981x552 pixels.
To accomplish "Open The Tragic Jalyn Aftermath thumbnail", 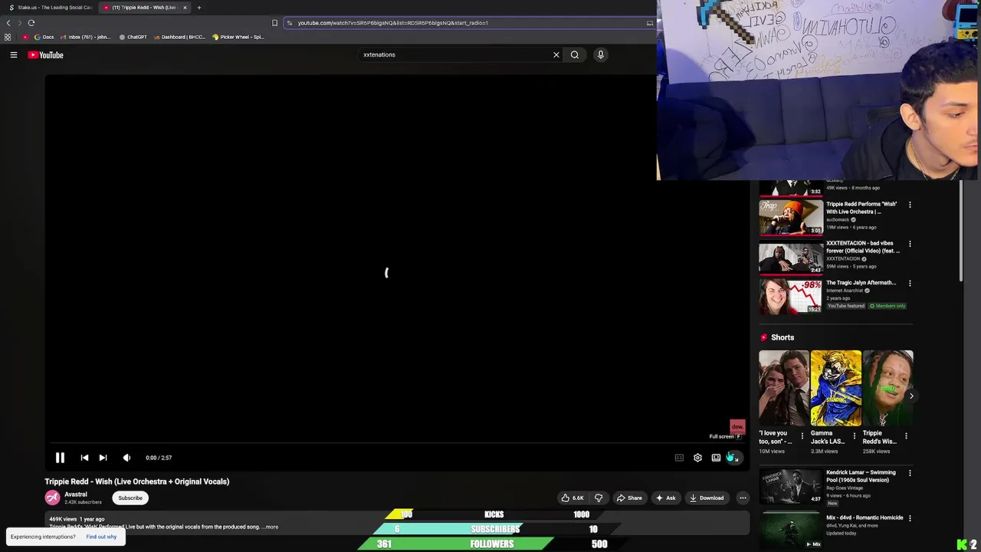I will pyautogui.click(x=791, y=295).
